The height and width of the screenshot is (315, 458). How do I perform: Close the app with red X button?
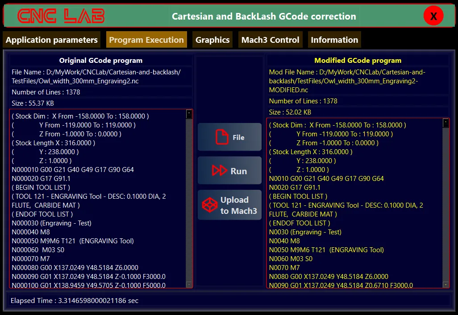pyautogui.click(x=433, y=16)
